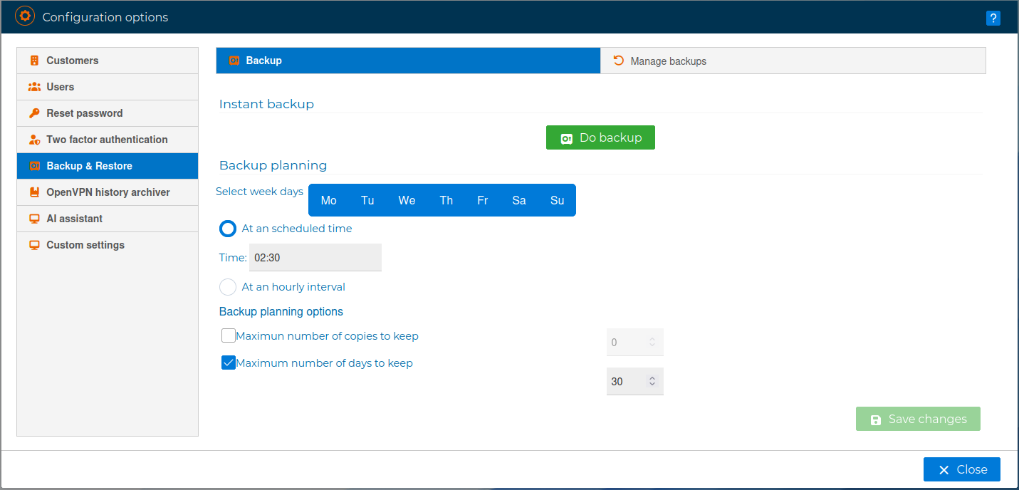
Task: Click stepper arrows on days-to-keep field
Action: point(652,382)
